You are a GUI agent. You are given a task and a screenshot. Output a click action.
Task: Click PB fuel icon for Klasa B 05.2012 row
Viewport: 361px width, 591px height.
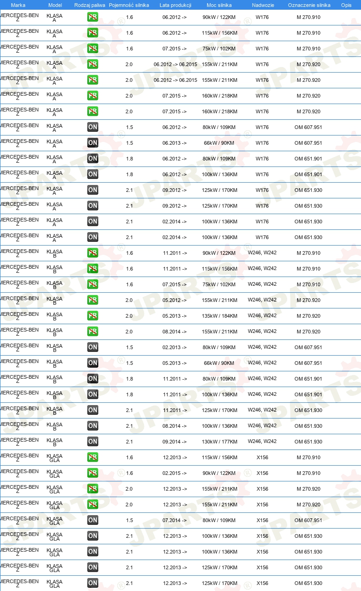[93, 300]
